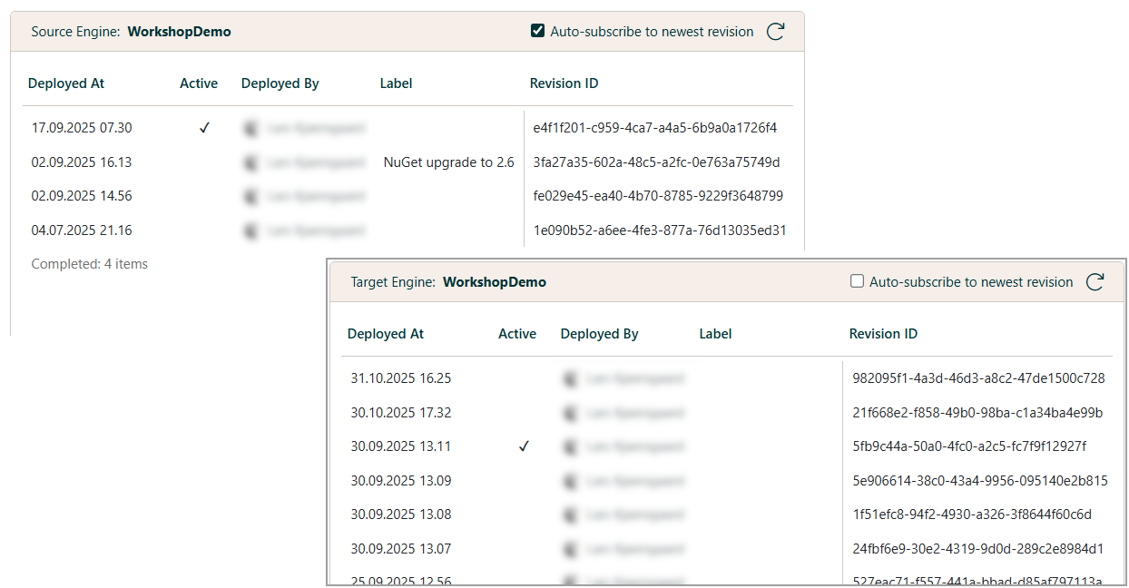Select revision e4f1f201-c959-4ca7-a4a5-6b9a0a1726f4
Screen dimensions: 1129x588
pyautogui.click(x=654, y=128)
